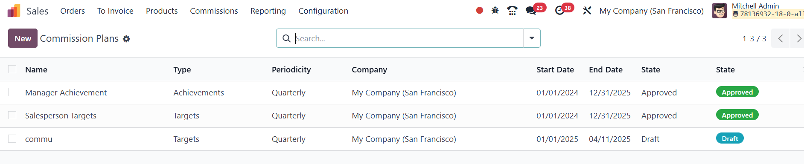Open the chat messages icon with badge 23
This screenshot has width=804, height=164.
[x=531, y=11]
